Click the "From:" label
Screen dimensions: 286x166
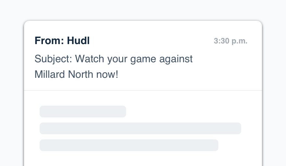pyautogui.click(x=49, y=41)
